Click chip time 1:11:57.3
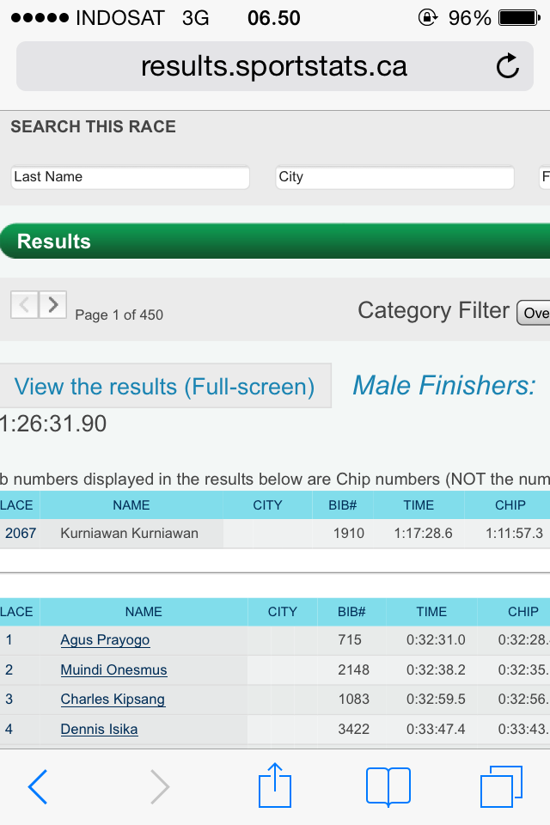Viewport: 550px width, 825px height. (x=514, y=533)
